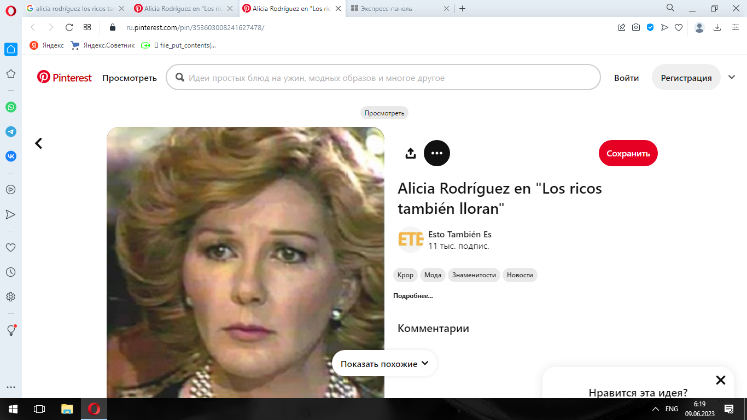747x420 pixels.
Task: Switch the ENG input language
Action: 672,409
